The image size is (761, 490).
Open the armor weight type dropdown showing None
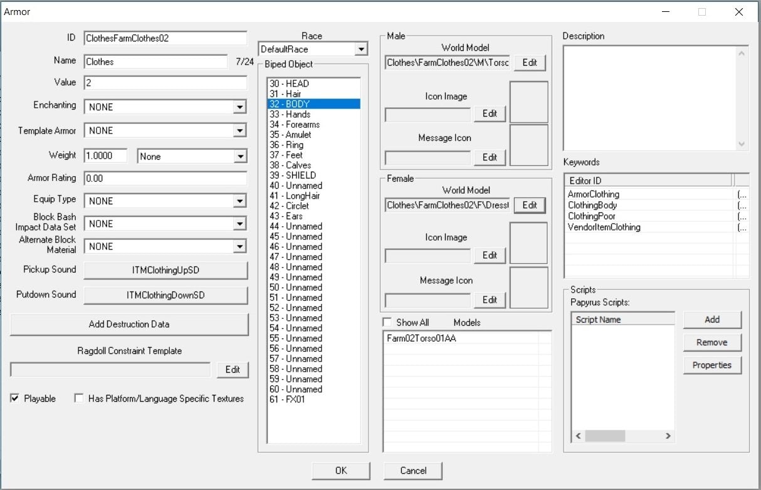coord(239,157)
